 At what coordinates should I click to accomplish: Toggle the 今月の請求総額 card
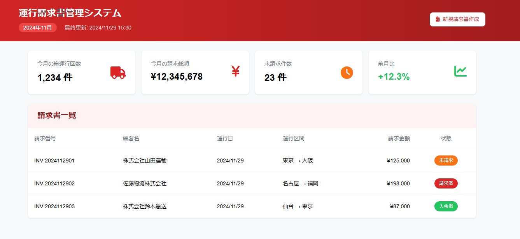click(x=195, y=72)
